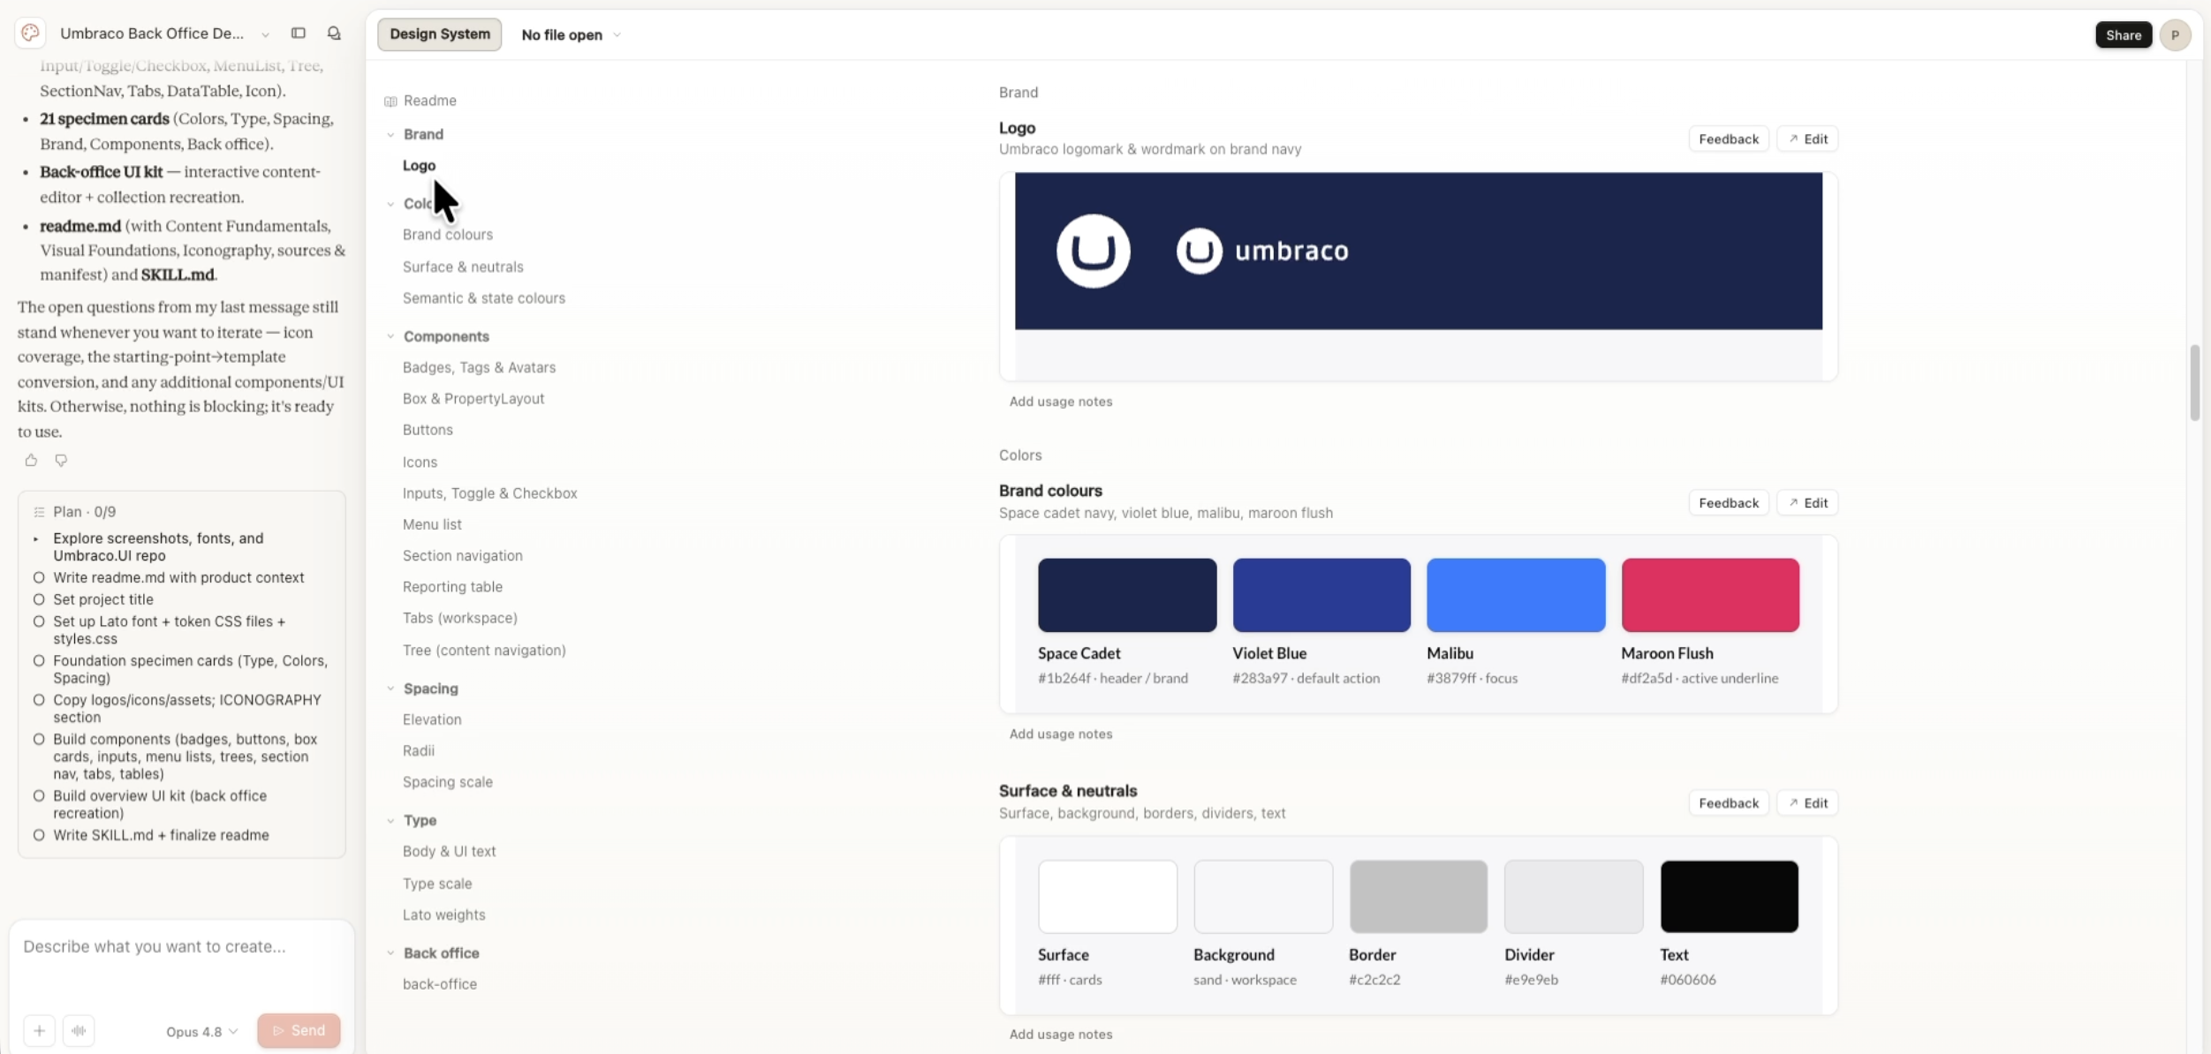Screen dimensions: 2211x1054
Task: Collapse the Components section in sidebar
Action: 390,336
